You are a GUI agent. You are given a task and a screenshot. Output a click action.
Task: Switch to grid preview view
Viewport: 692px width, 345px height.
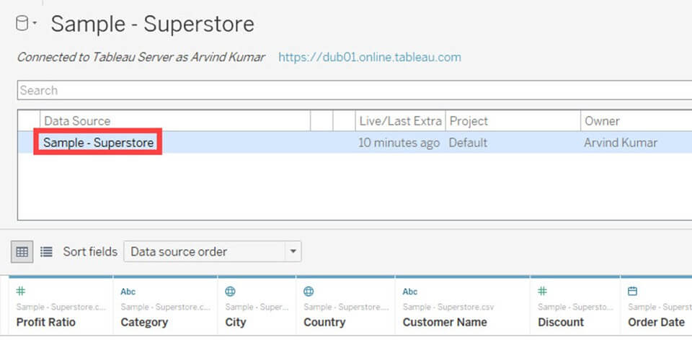pos(22,251)
